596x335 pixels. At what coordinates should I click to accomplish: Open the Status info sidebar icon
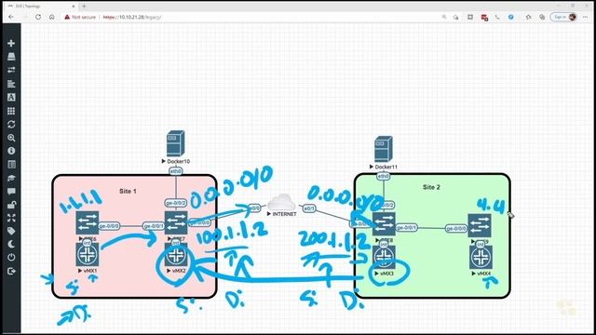click(x=11, y=151)
